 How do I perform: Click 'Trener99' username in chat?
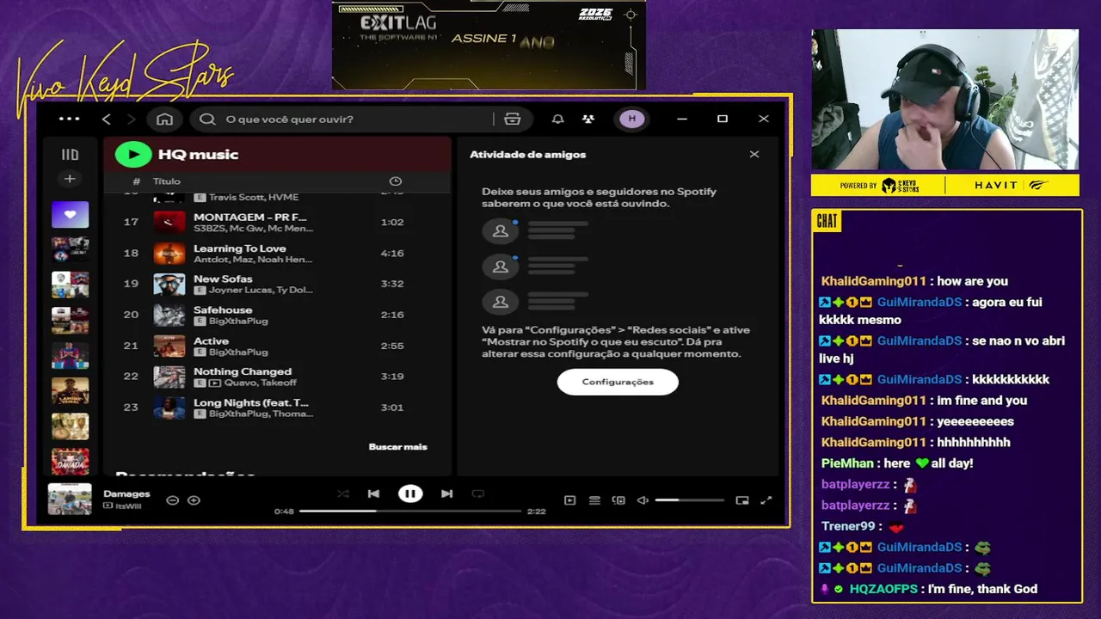(848, 526)
